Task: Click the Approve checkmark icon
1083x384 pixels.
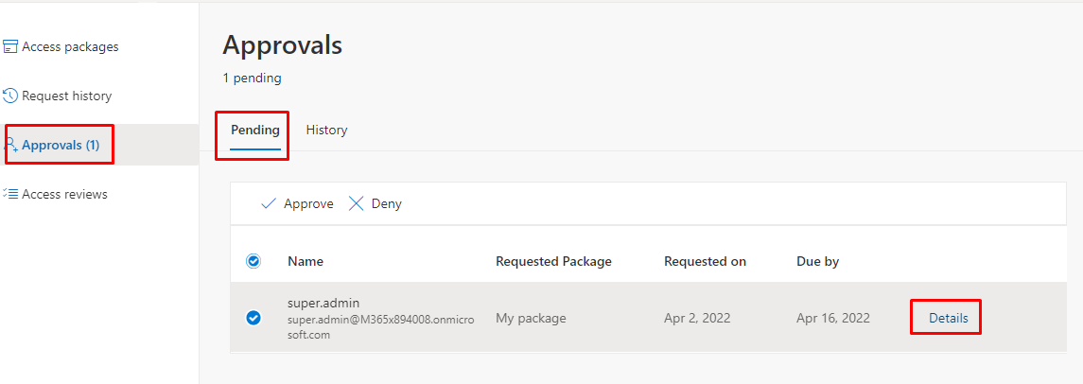Action: coord(269,203)
